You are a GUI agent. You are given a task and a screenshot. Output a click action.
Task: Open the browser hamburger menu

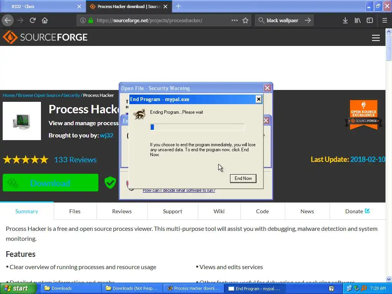coord(384,20)
